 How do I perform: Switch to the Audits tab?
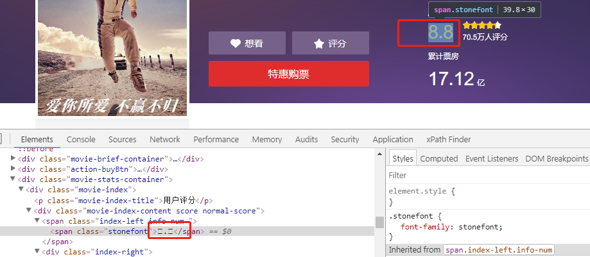pos(306,140)
